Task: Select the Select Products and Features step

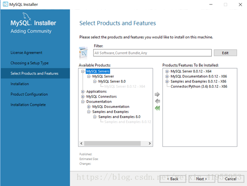Action: [35, 73]
